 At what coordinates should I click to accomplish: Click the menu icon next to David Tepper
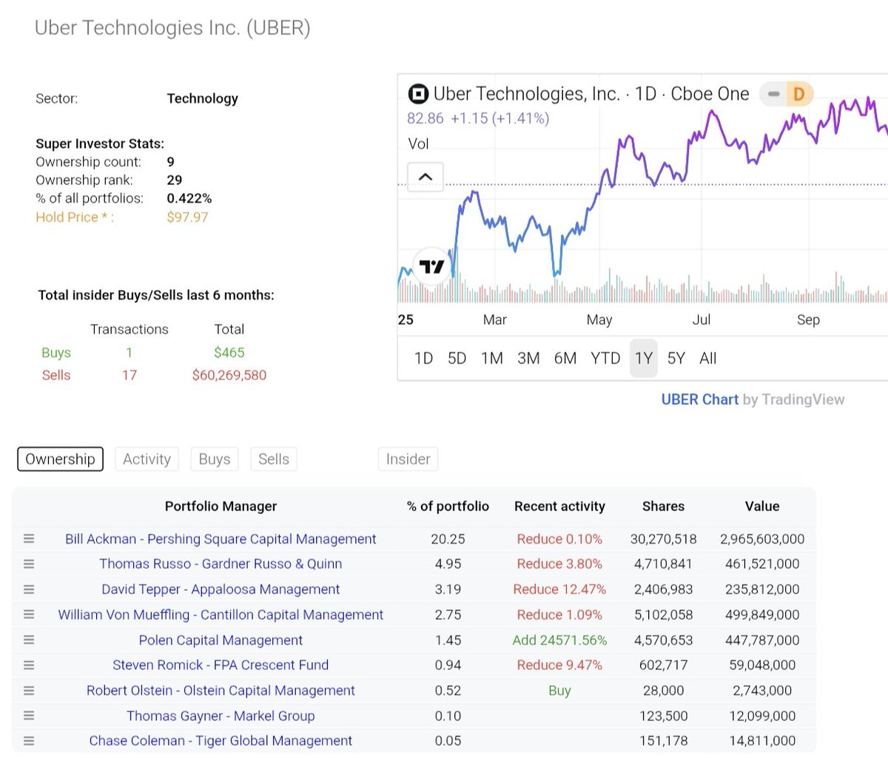click(x=29, y=589)
